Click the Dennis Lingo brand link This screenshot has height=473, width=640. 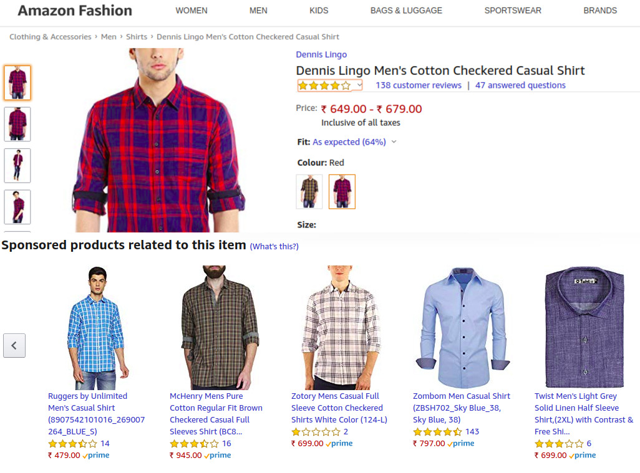[321, 55]
